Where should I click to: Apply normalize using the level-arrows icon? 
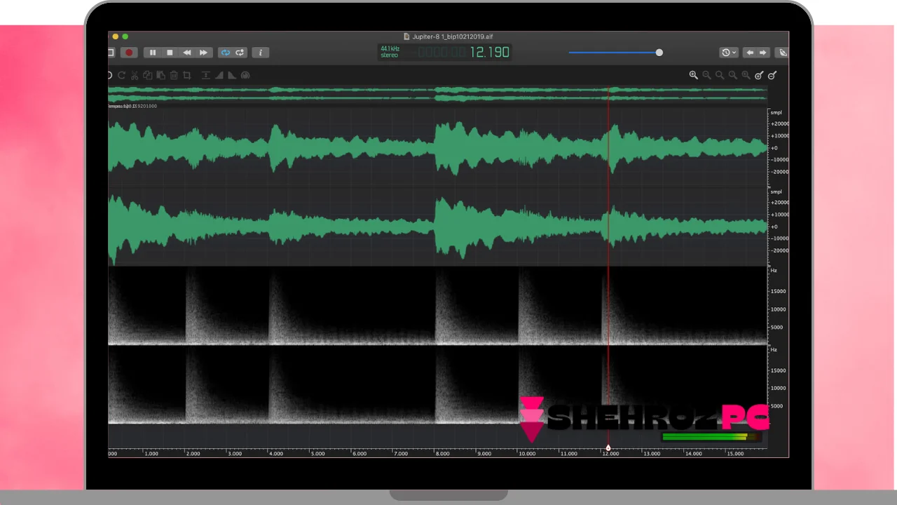(x=206, y=75)
